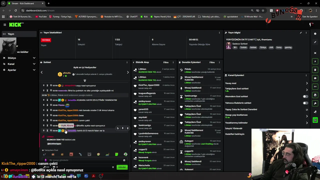Click the wrench sidebar icon
Image resolution: width=320 pixels, height=180 pixels.
coord(315,103)
